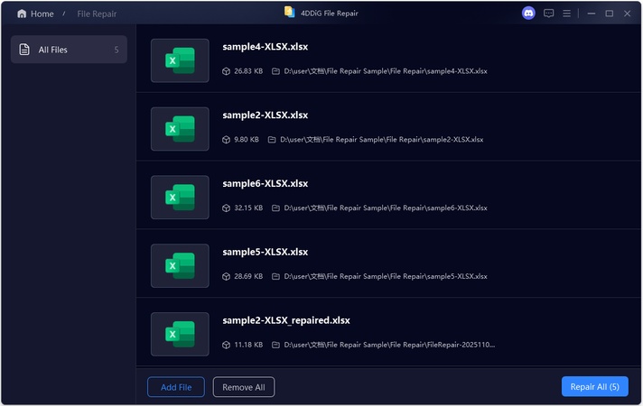Select file name sample6-XLSX.xlsx
643x406 pixels.
pyautogui.click(x=266, y=183)
